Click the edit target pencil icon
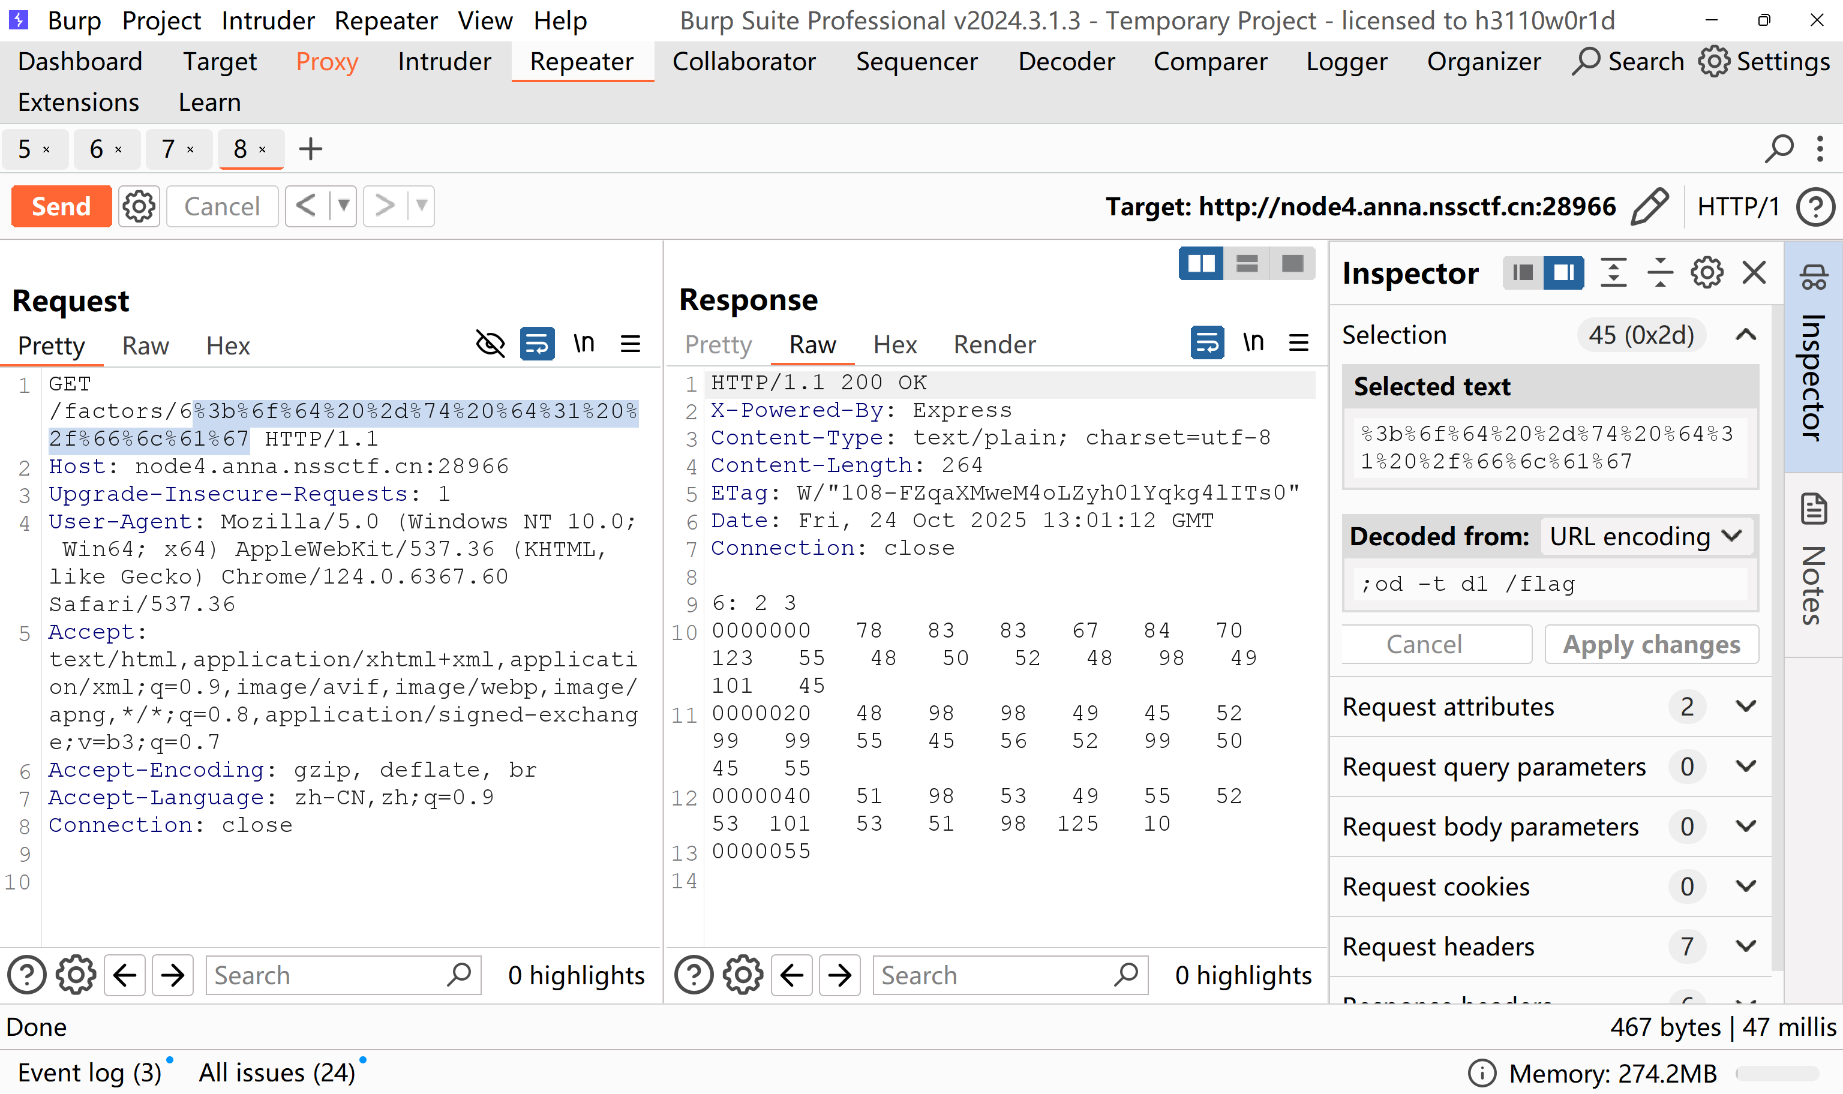 click(x=1650, y=206)
